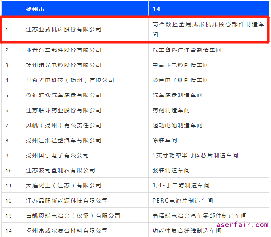Click 江苏波司登制衣有限公司 company name
The height and width of the screenshot is (237, 271).
click(x=61, y=170)
